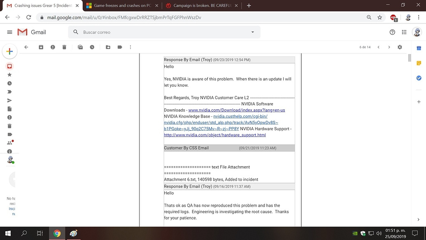Viewport: 426px width, 240px height.
Task: Open the Trash folder in the sidebar
Action: tap(9, 126)
